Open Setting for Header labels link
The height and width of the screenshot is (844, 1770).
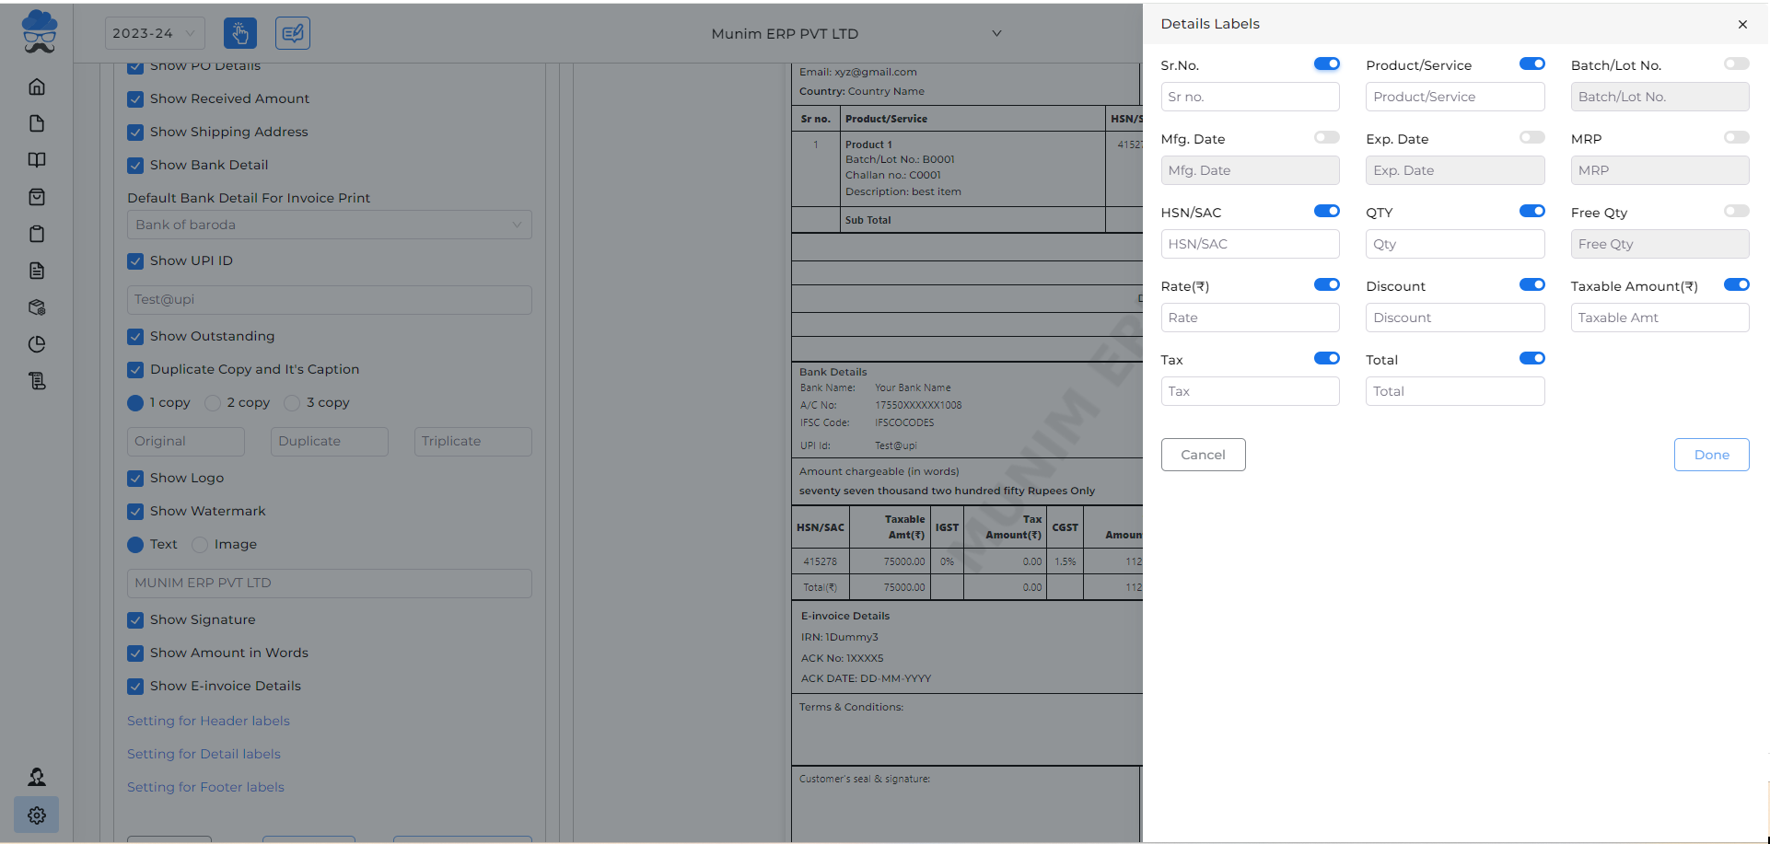(x=208, y=721)
